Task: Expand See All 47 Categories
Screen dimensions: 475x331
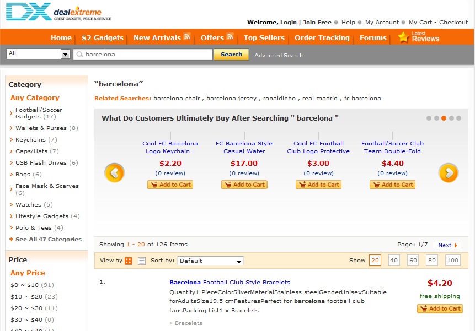Action: [45, 239]
